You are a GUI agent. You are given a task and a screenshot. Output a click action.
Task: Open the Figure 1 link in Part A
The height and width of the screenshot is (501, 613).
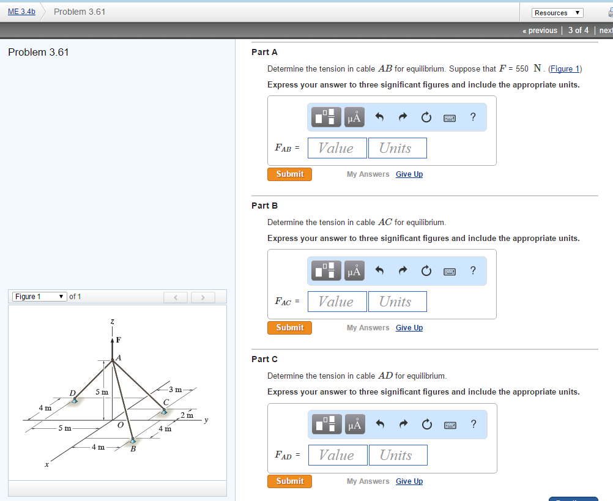[564, 69]
